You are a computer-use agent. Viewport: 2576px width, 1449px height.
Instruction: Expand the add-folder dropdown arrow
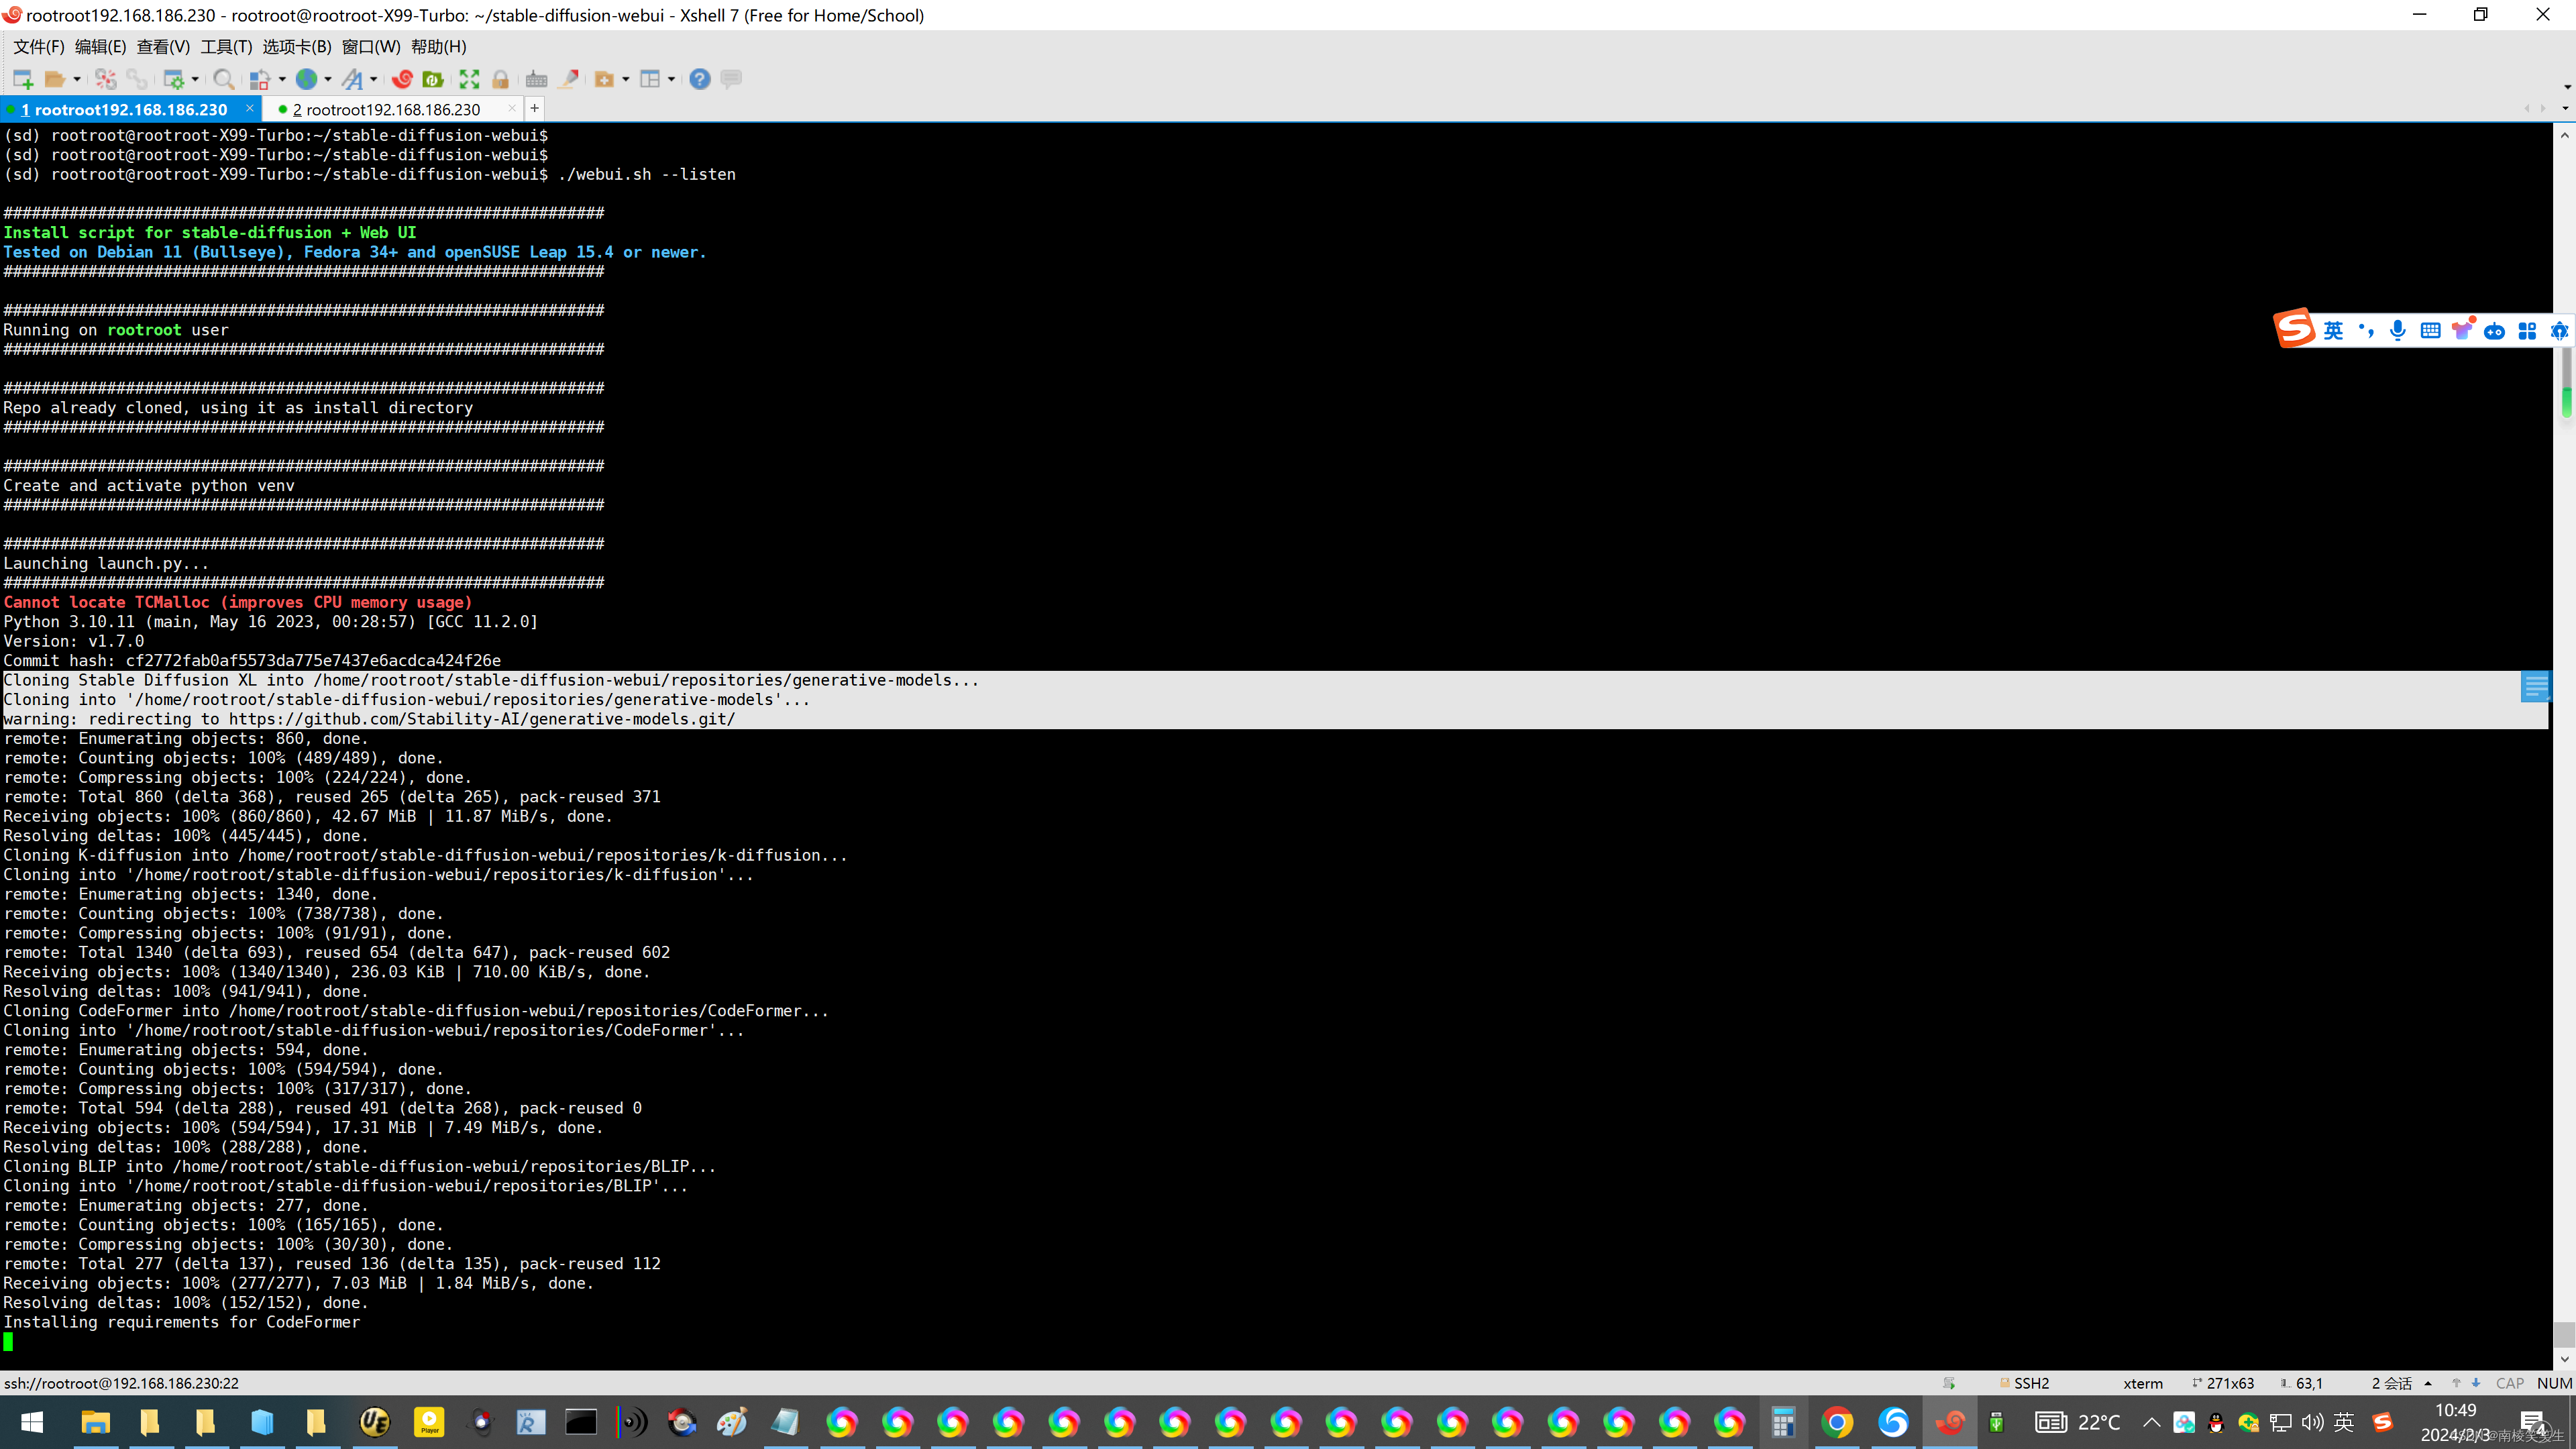(626, 79)
